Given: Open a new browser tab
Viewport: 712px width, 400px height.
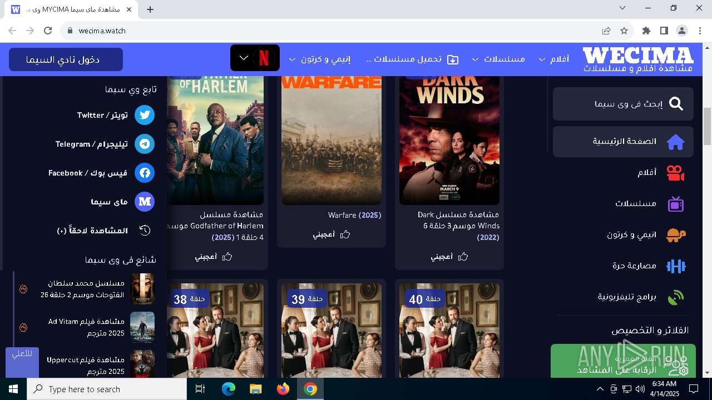Looking at the screenshot, I should pos(150,9).
